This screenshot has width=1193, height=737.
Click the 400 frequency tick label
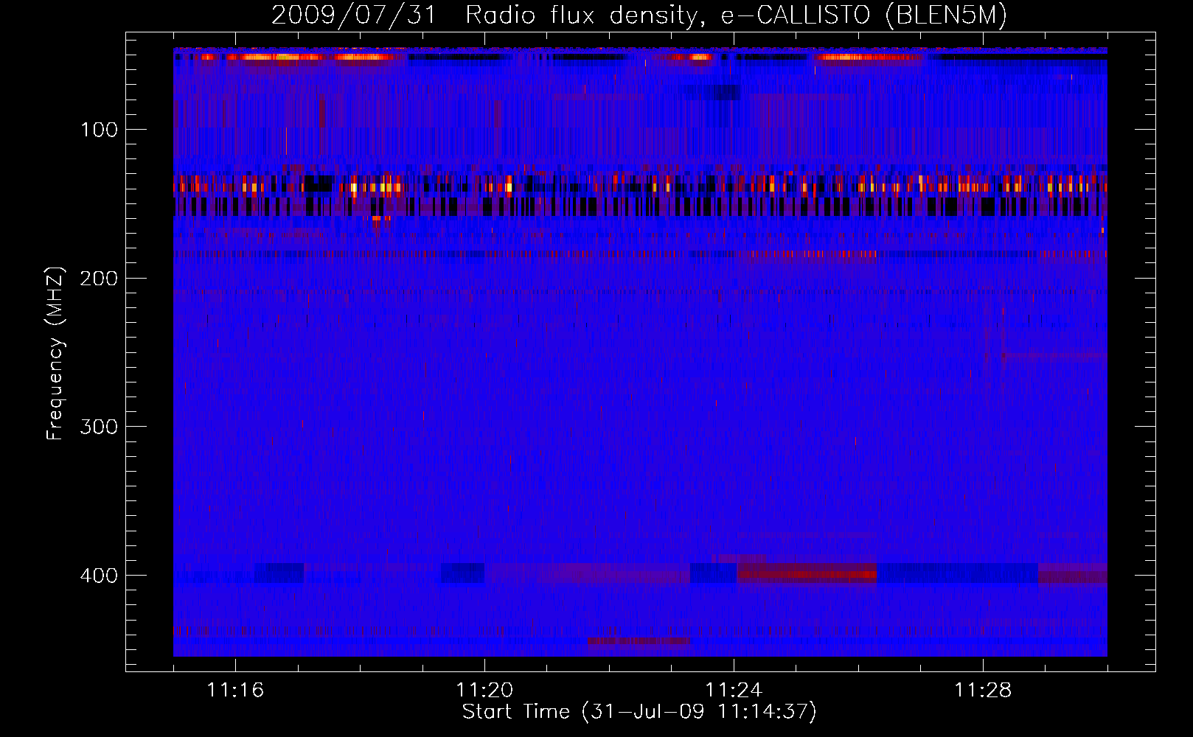(99, 576)
